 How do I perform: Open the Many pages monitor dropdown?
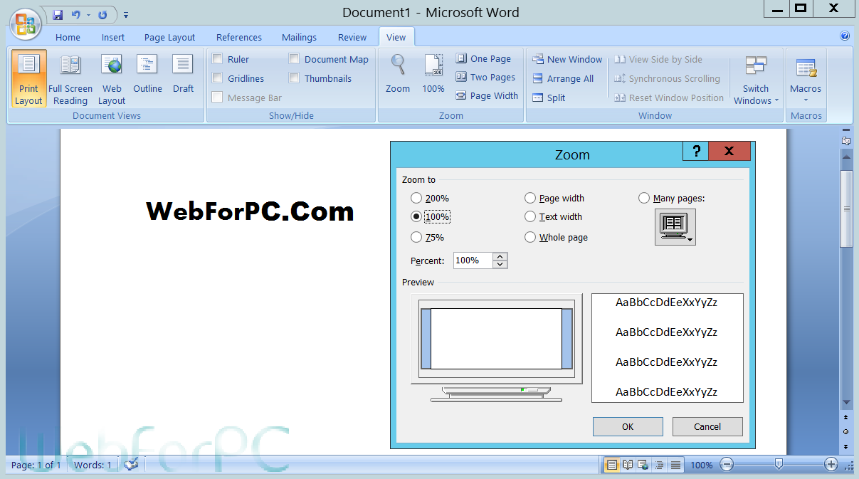pos(675,227)
